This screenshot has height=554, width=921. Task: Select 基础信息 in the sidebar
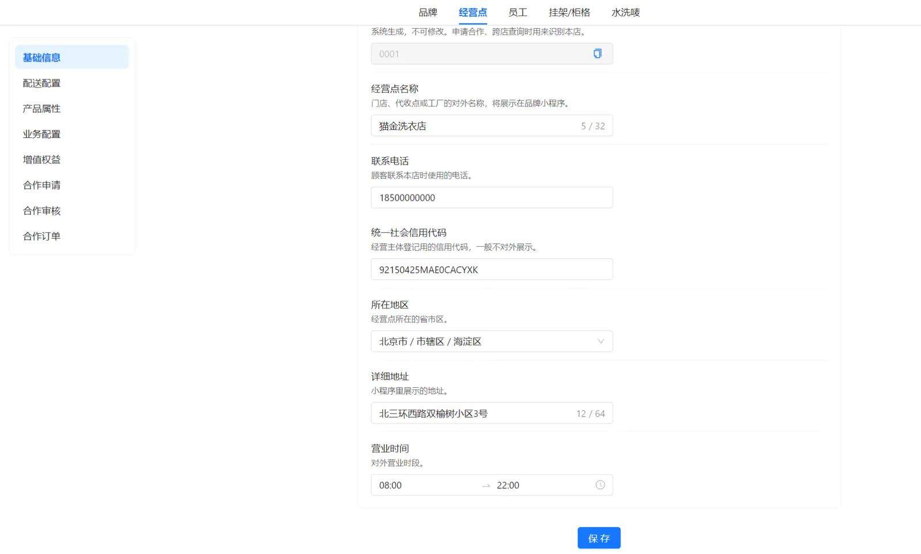(72, 58)
